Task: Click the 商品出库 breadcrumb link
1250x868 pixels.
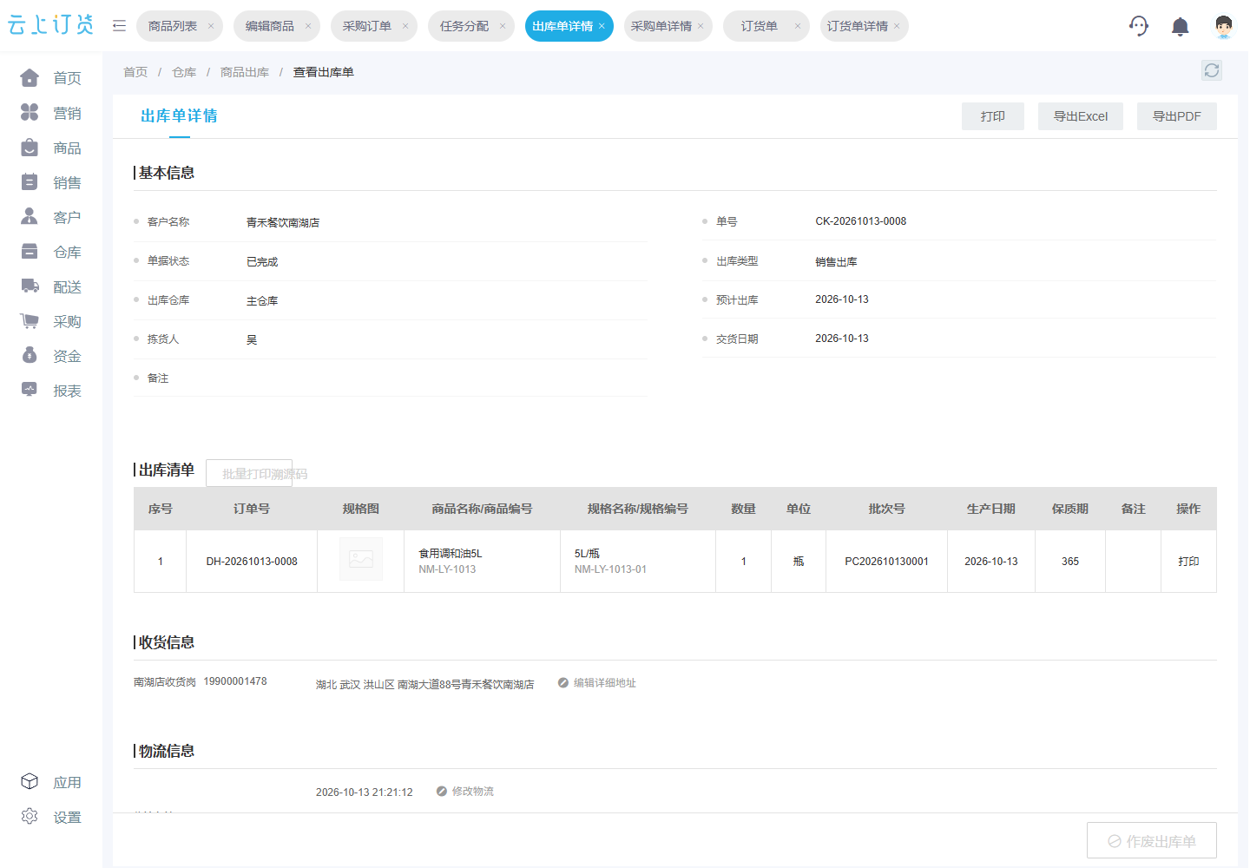Action: (245, 72)
